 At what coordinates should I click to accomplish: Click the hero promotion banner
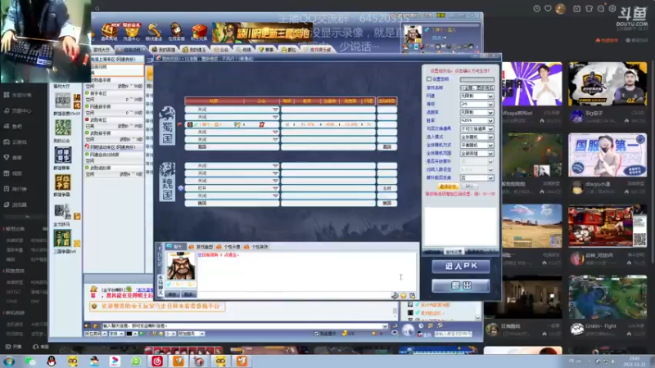point(262,34)
